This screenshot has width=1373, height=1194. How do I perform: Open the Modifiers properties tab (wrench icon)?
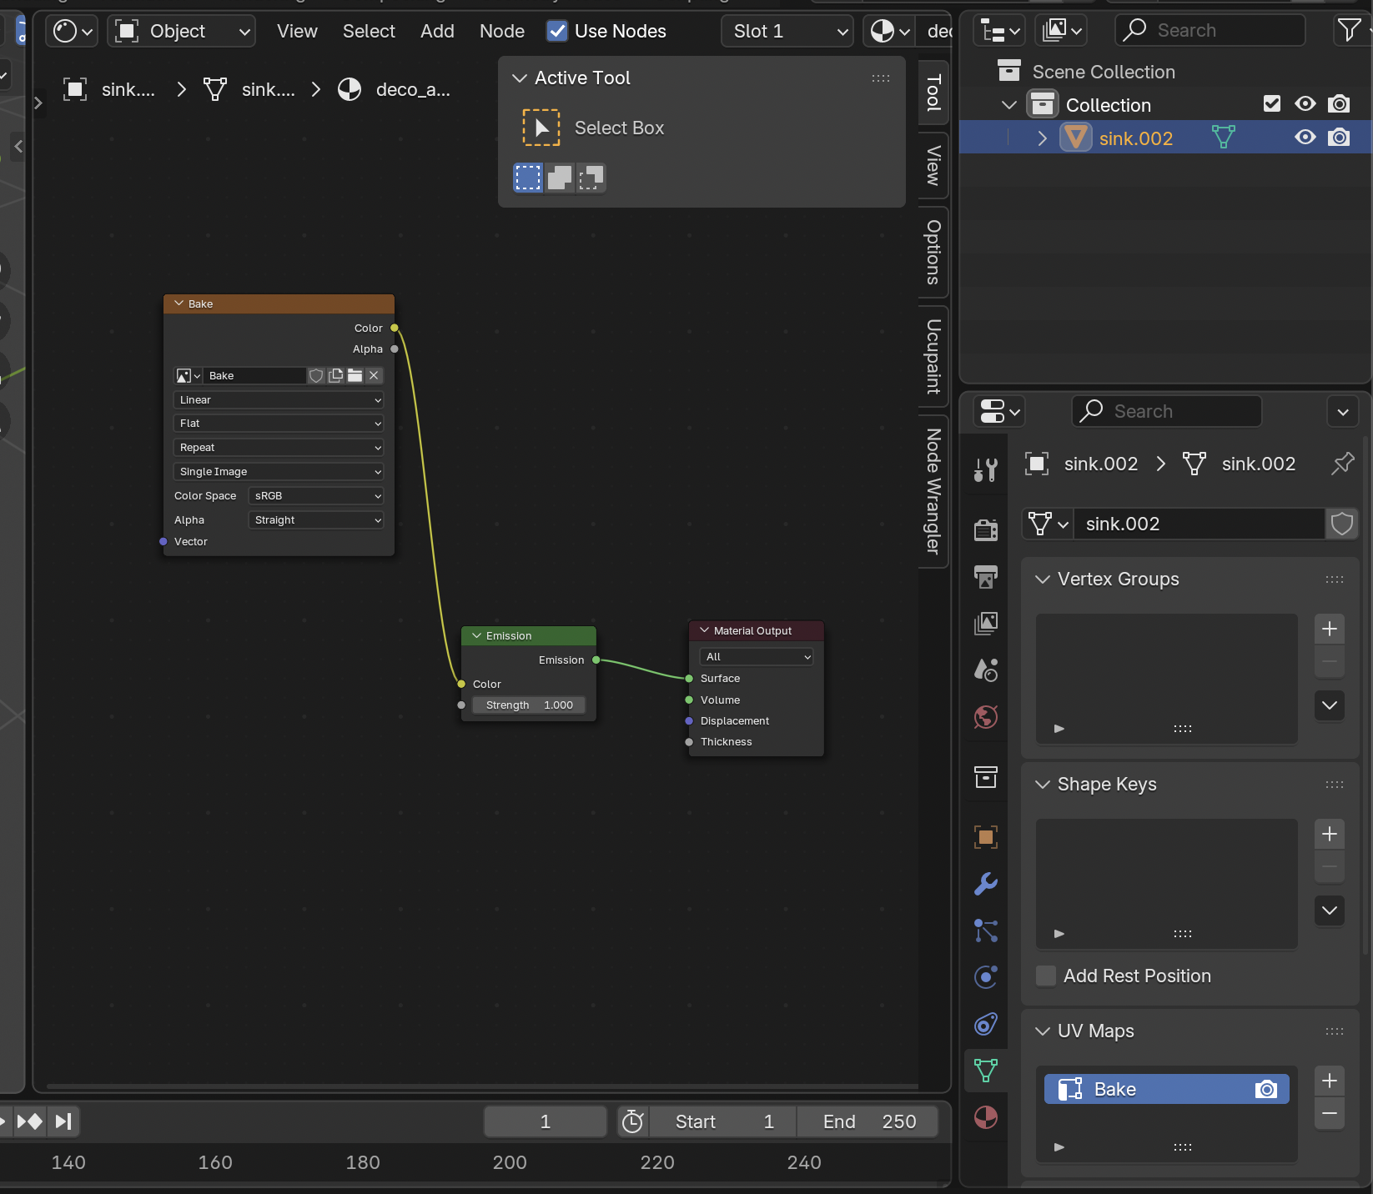(x=986, y=884)
